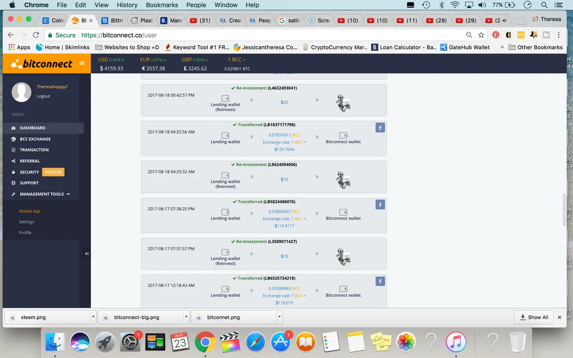This screenshot has width=573, height=358.
Task: Open iTunes in Dock
Action: (x=456, y=342)
